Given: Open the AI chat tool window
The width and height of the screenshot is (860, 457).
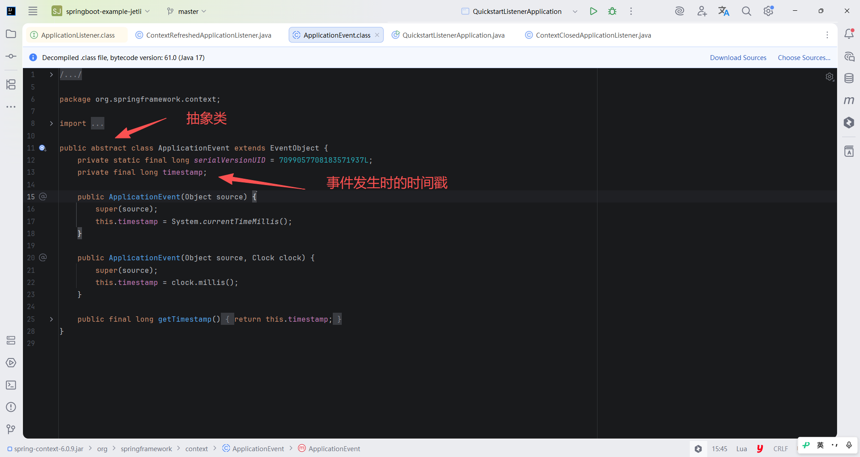Looking at the screenshot, I should click(849, 57).
